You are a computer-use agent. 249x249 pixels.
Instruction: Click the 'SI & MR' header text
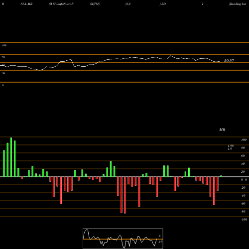tap(26, 4)
